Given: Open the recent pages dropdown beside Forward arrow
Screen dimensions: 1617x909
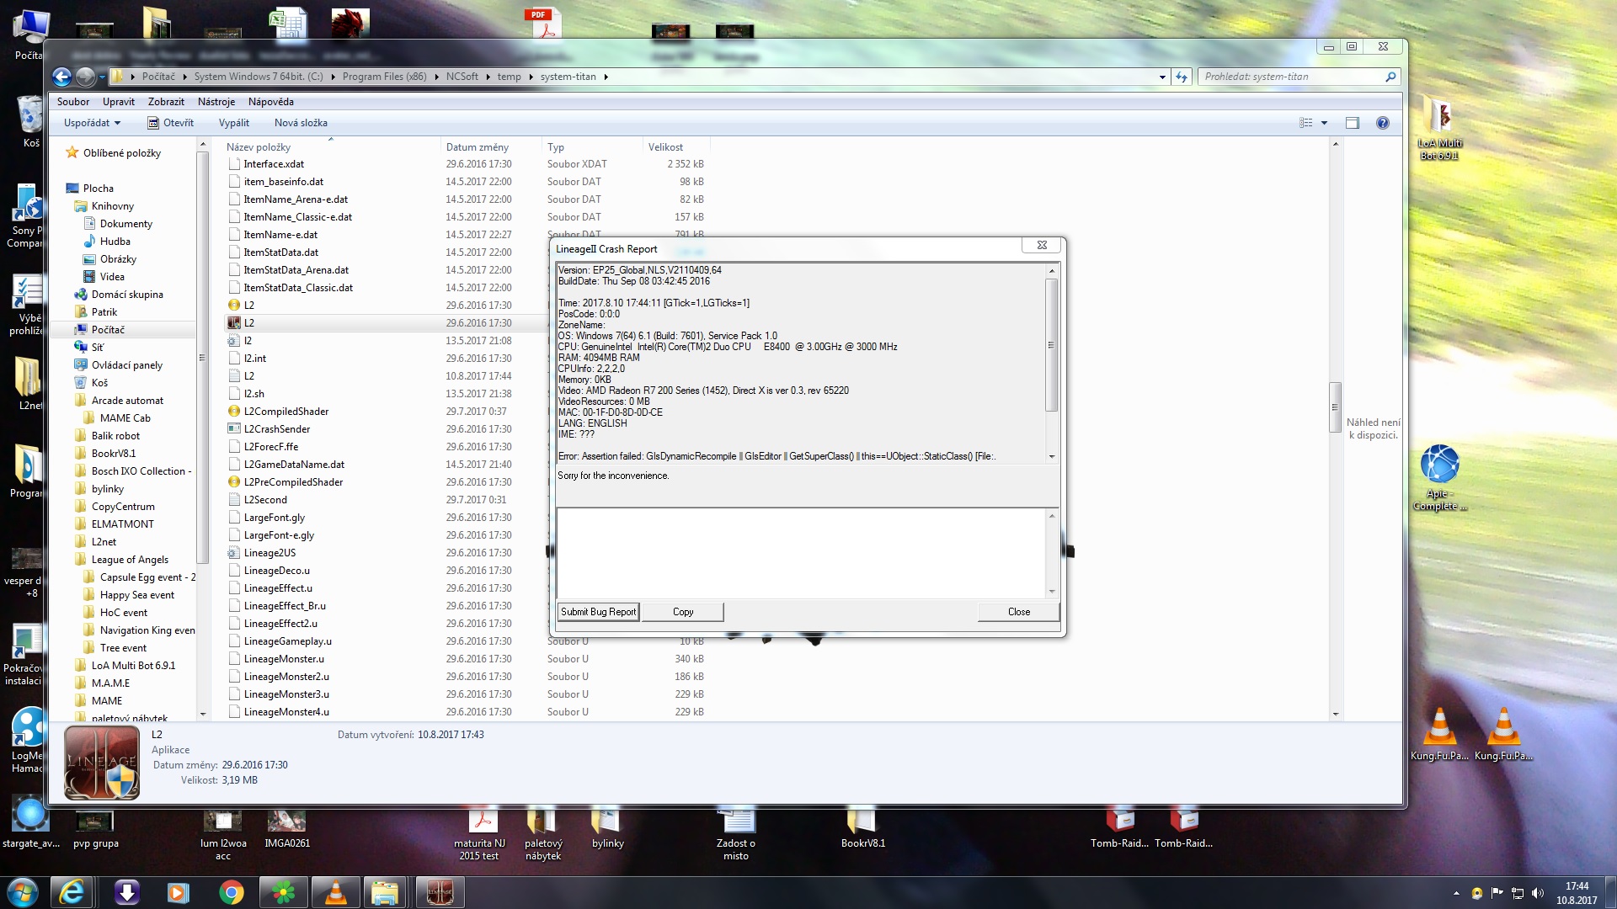Looking at the screenshot, I should pos(102,77).
